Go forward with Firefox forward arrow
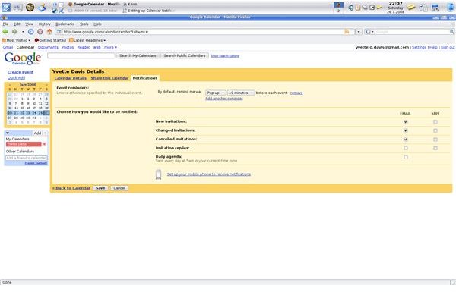 click(x=14, y=31)
